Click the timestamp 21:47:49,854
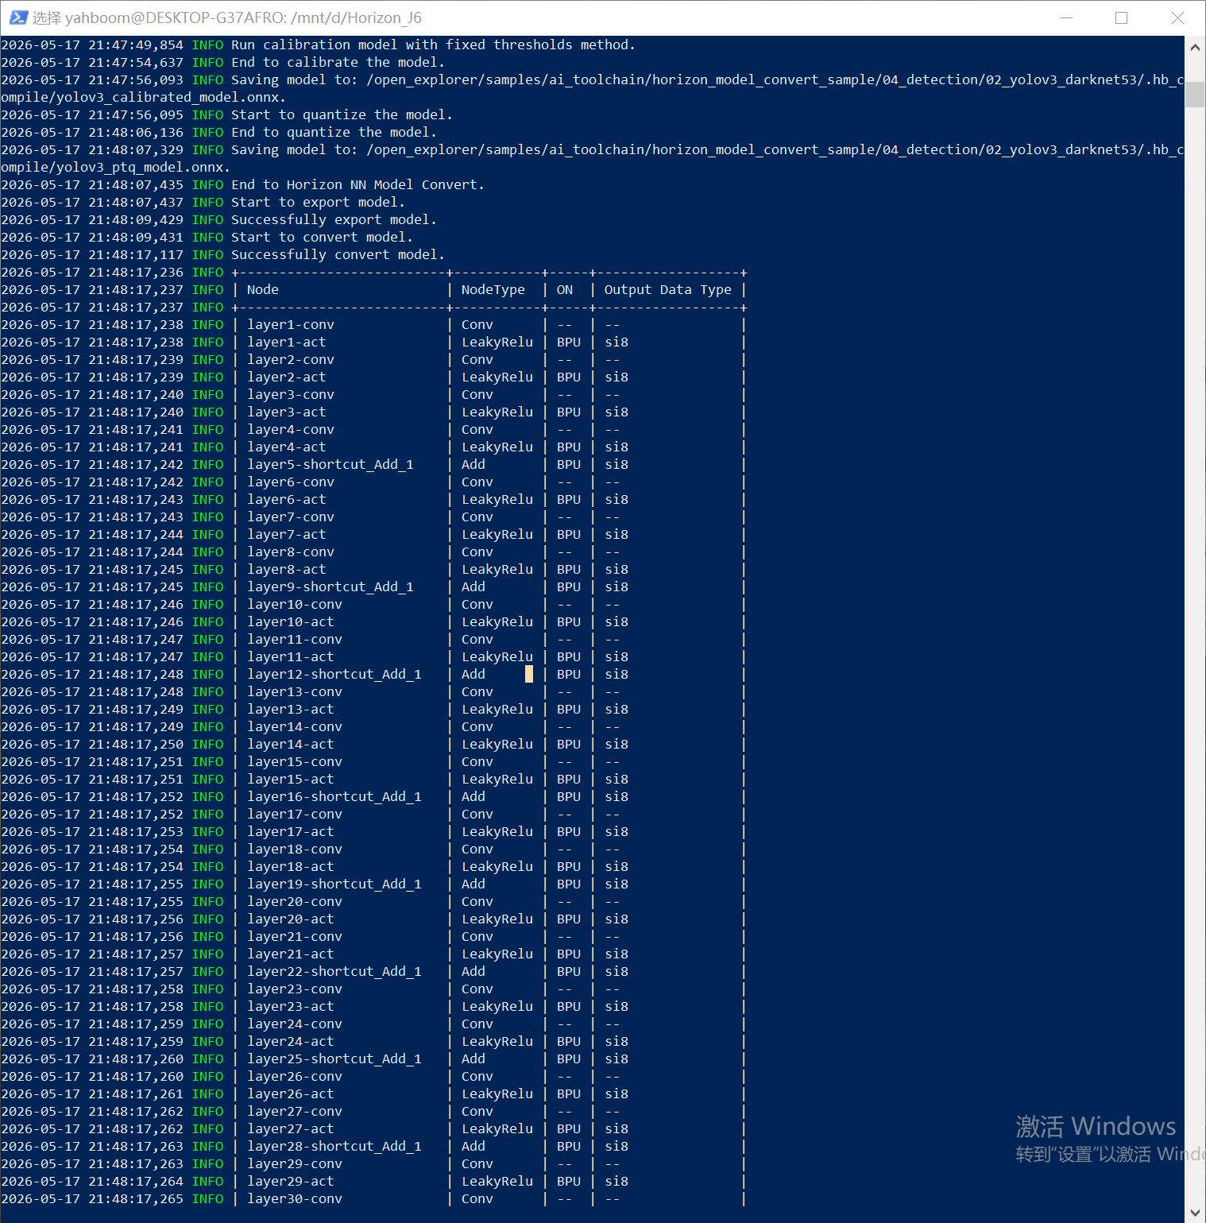 tap(136, 45)
